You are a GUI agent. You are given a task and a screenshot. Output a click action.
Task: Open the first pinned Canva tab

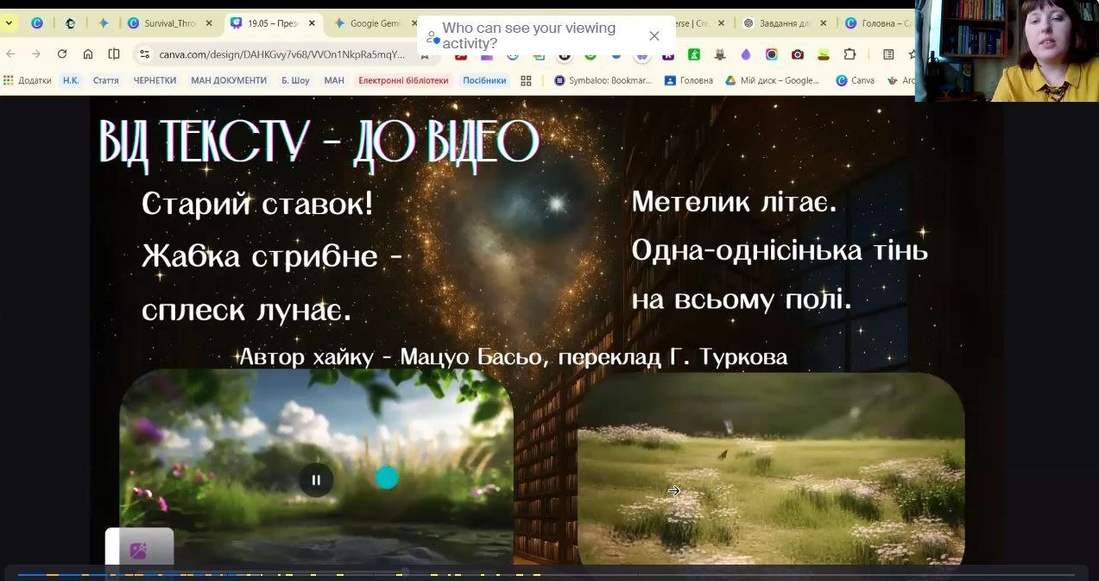37,23
